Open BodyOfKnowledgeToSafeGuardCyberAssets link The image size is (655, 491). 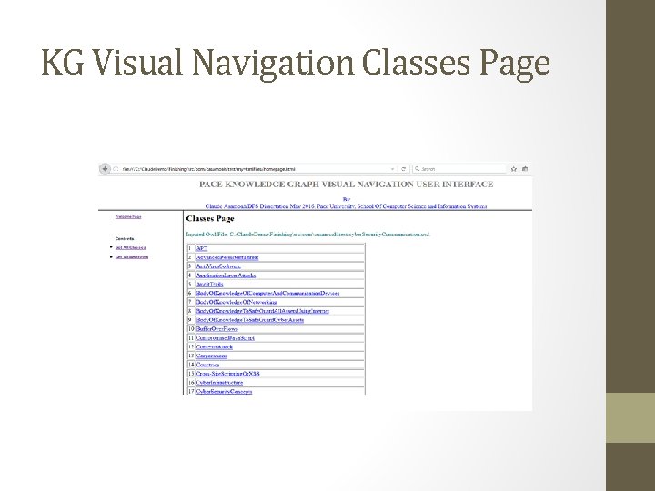coord(250,320)
